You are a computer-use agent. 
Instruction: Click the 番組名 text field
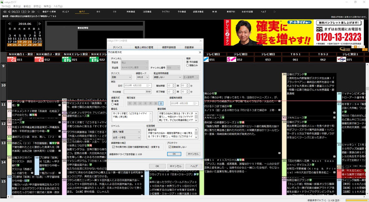[x=132, y=117]
